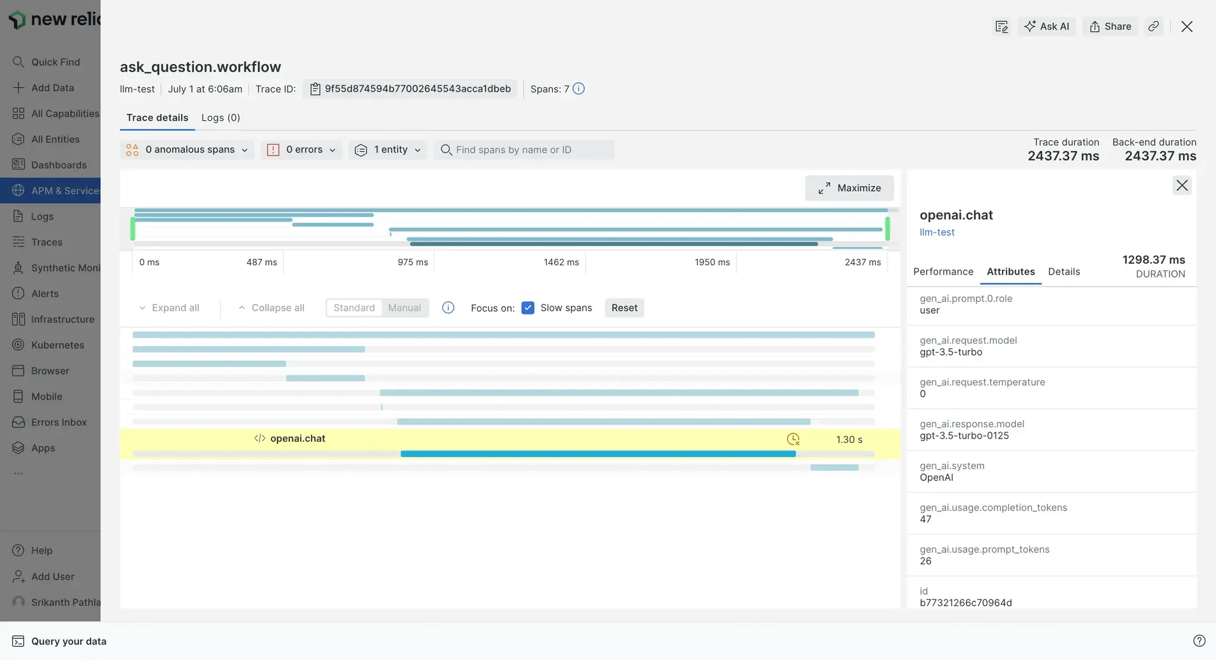Switch span view to Manual
This screenshot has width=1216, height=660.
point(404,308)
